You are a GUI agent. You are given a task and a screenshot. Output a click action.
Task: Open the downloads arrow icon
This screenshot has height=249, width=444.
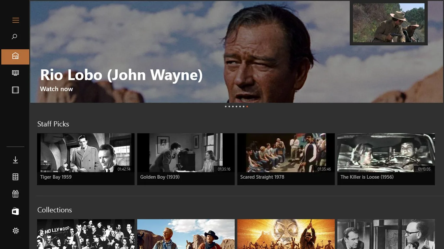pos(15,160)
